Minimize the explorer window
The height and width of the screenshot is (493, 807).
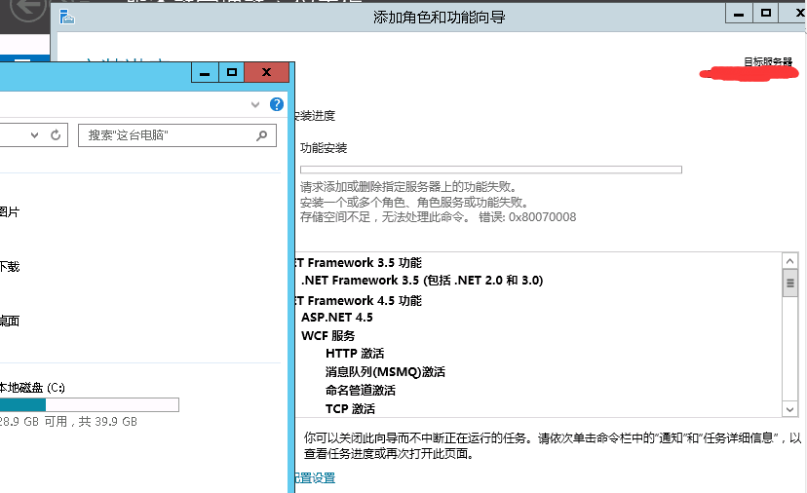[205, 72]
